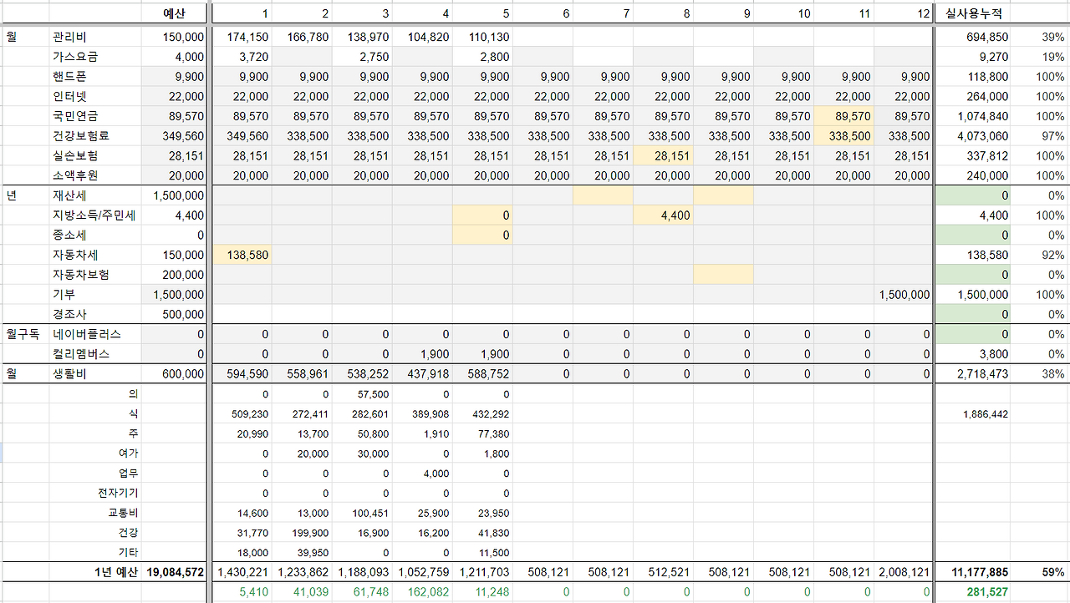
Task: Select the 교통비 sub-row label
Action: click(124, 513)
